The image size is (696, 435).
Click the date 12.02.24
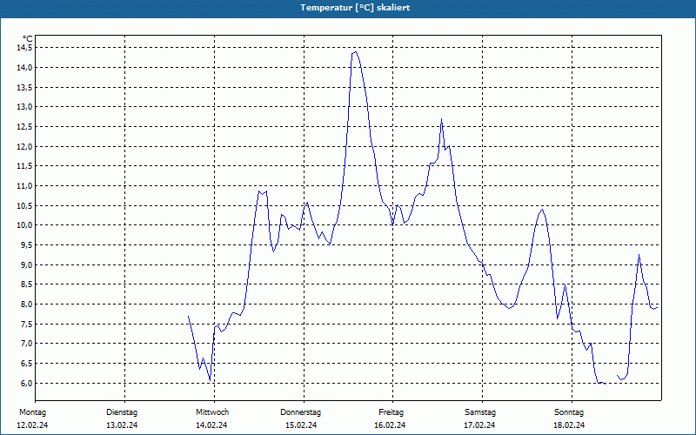(x=32, y=425)
